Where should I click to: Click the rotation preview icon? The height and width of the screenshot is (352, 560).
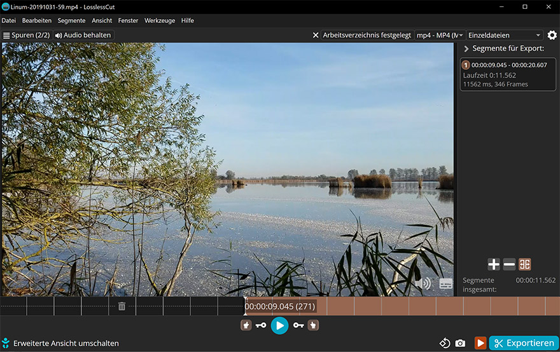coord(445,343)
